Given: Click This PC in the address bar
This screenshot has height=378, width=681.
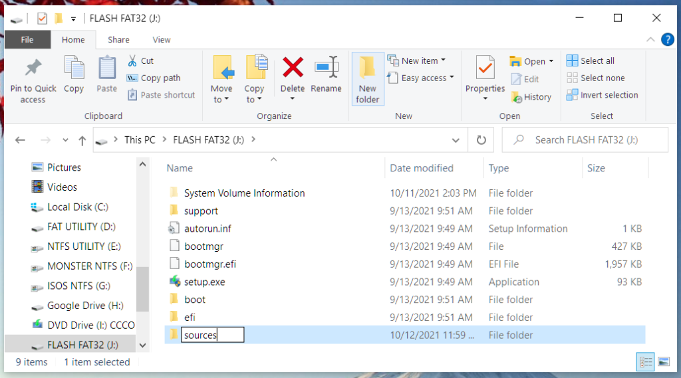Looking at the screenshot, I should (140, 140).
